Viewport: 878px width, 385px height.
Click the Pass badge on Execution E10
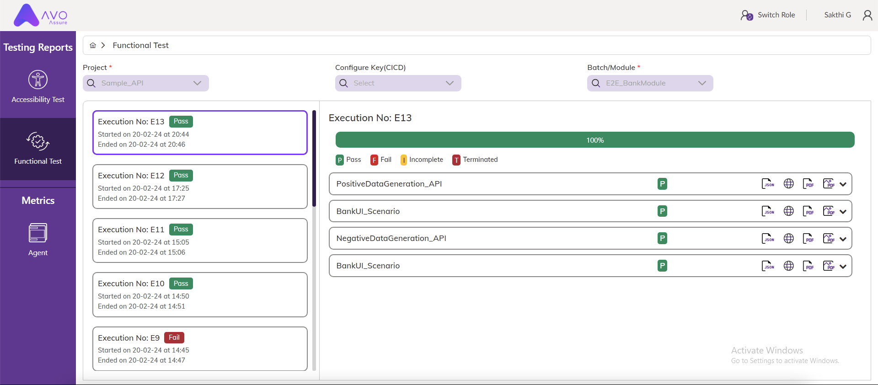click(x=181, y=283)
